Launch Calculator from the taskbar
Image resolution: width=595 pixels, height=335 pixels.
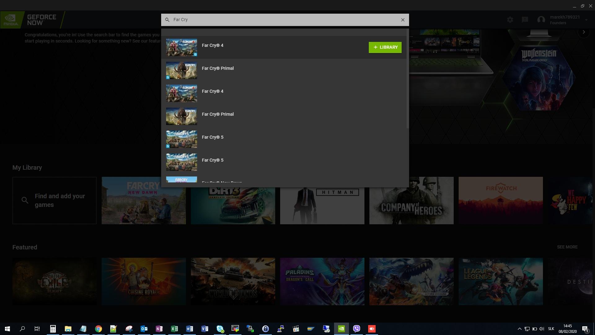[53, 329]
